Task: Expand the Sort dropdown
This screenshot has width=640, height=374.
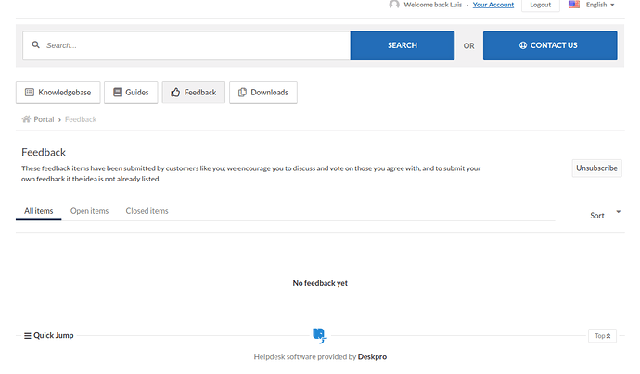Action: pyautogui.click(x=606, y=215)
